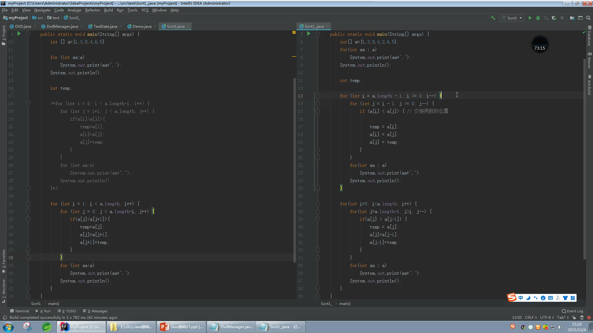Image resolution: width=593 pixels, height=333 pixels.
Task: Open the Event Log panel
Action: (572, 311)
